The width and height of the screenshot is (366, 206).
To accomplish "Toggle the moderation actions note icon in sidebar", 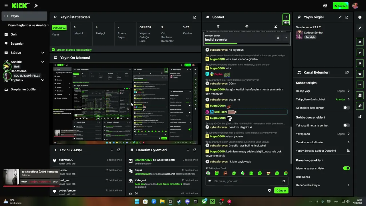I will (360, 63).
